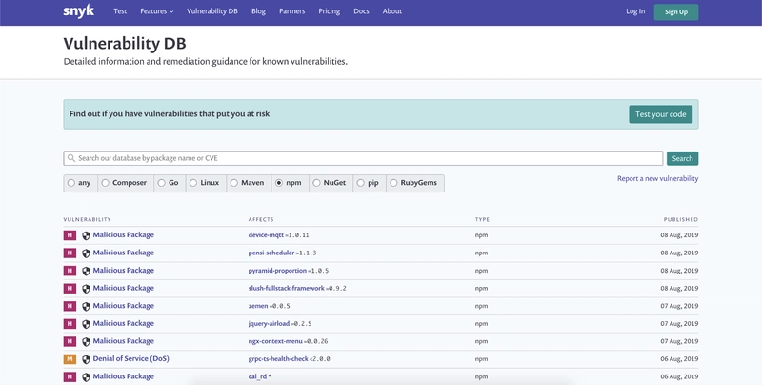
Task: Click the search magnifier icon in the search box
Action: pyautogui.click(x=70, y=158)
